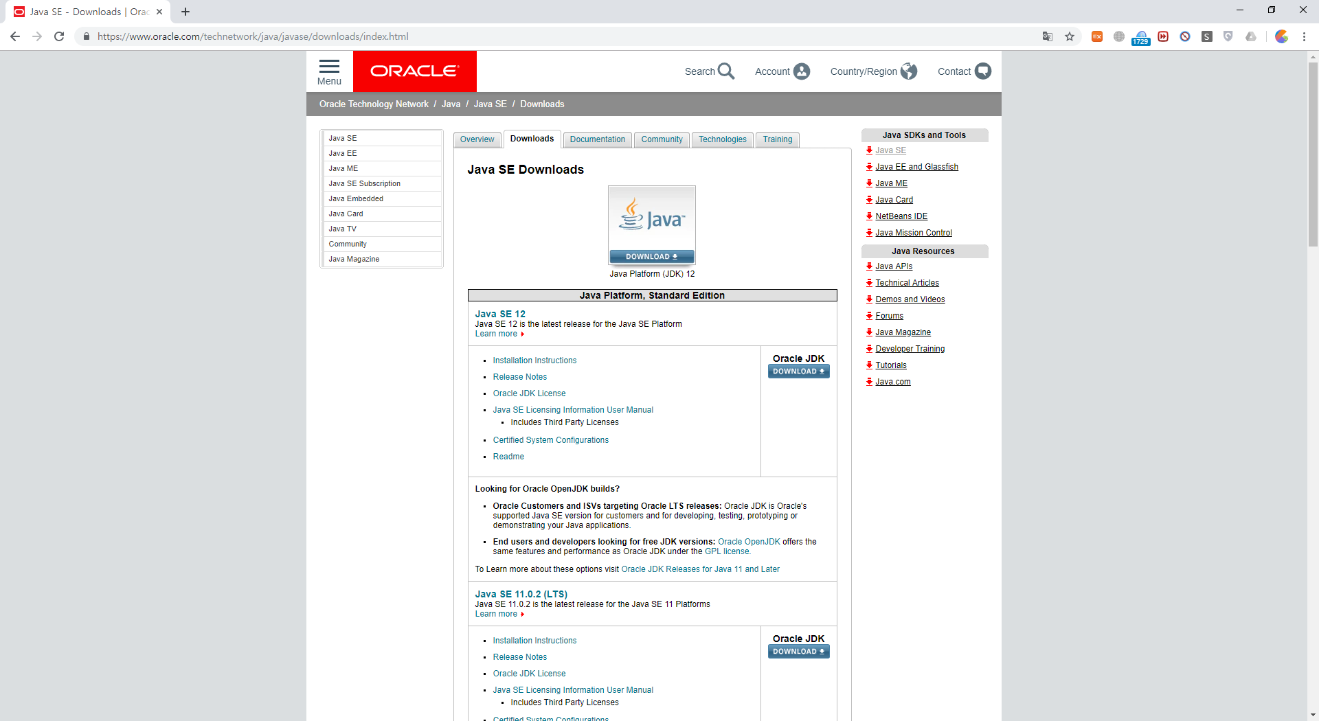The image size is (1319, 721).
Task: Click the Java DOWNLOAD logo image
Action: (x=652, y=225)
